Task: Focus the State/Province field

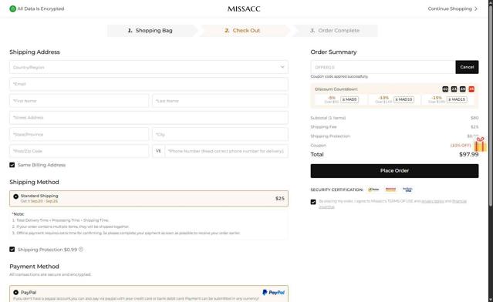Action: tap(79, 134)
